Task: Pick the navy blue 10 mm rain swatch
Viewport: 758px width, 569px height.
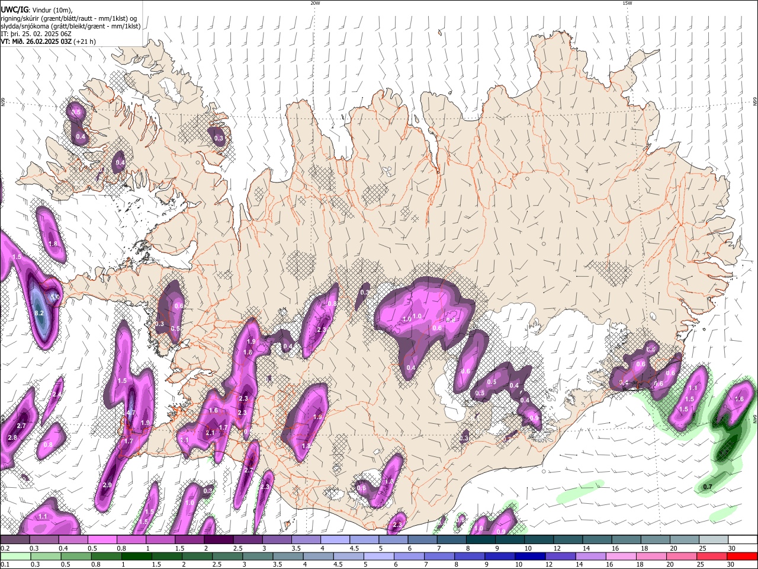Action: click(x=531, y=556)
